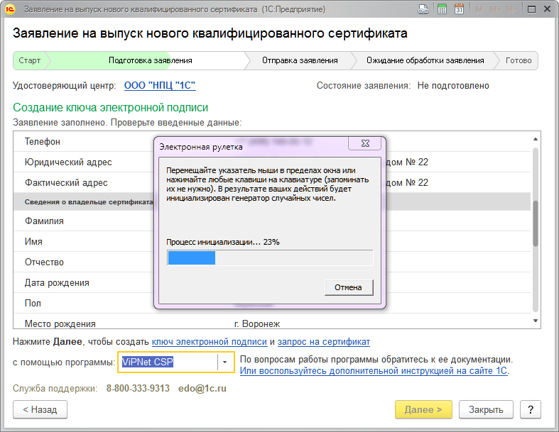The image size is (559, 432).
Task: Proceed with the Далее button
Action: tap(423, 409)
